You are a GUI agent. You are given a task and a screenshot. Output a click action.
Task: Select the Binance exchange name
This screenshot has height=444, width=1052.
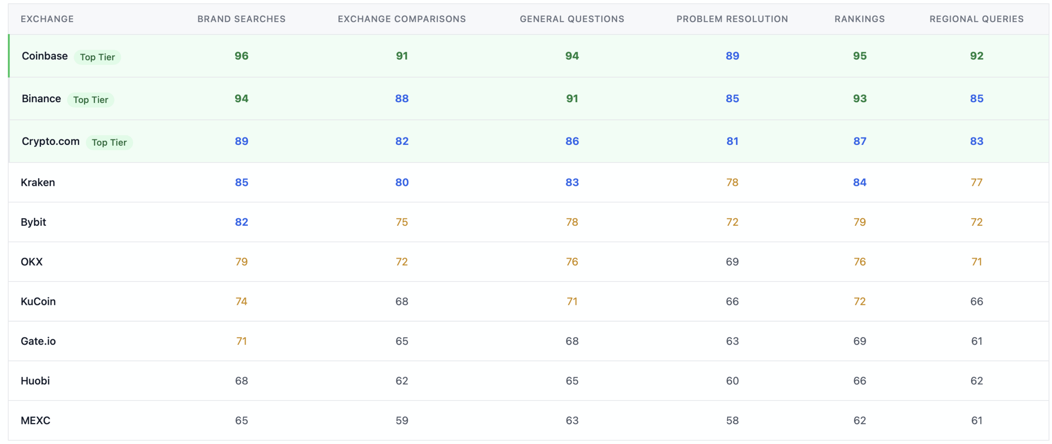coord(41,98)
